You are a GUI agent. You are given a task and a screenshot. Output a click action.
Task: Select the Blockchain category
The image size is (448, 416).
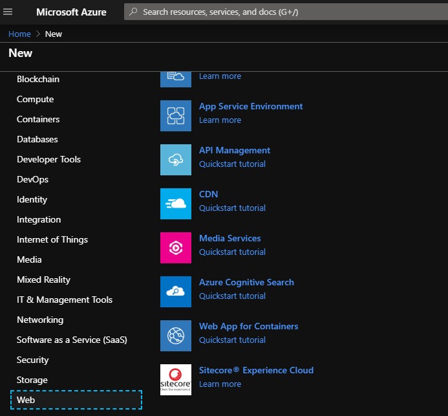[x=38, y=79]
